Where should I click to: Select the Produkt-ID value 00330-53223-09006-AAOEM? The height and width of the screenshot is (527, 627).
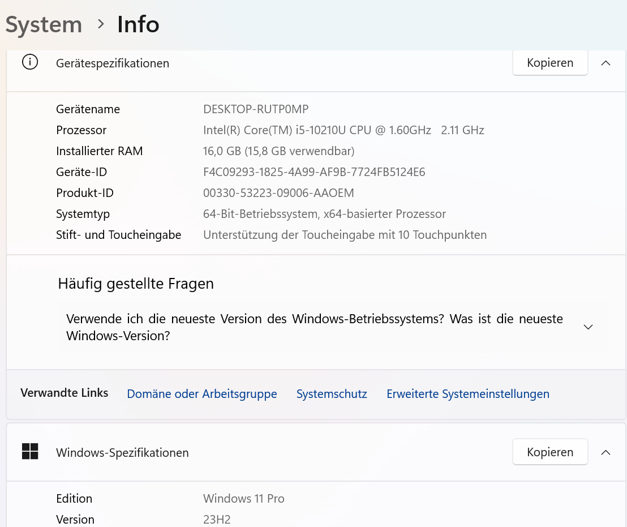(278, 192)
